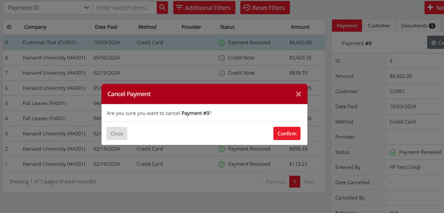Sort table by the ID column header
444x213 pixels.
[x=9, y=27]
